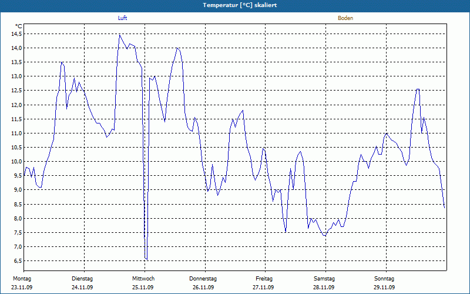Click the 8,0 y-axis value

pos(18,218)
